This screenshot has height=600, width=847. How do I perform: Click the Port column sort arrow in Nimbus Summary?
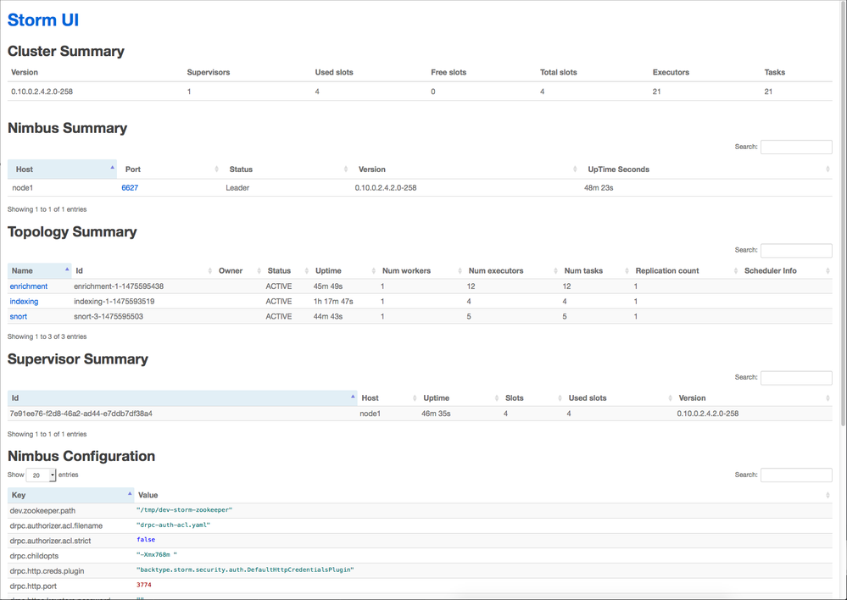click(x=216, y=169)
